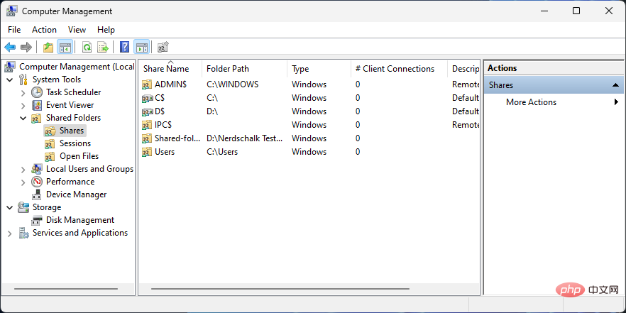Click the Disk Management icon

pos(37,220)
